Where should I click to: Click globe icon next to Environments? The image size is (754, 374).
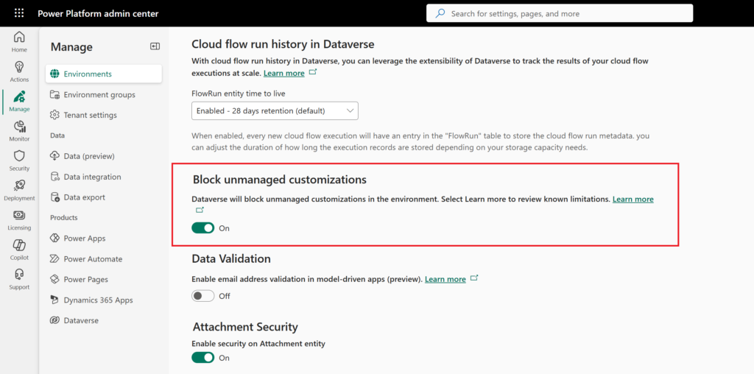pyautogui.click(x=54, y=74)
